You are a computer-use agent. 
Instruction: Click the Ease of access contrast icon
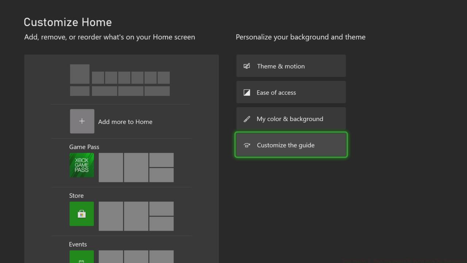[x=247, y=92]
